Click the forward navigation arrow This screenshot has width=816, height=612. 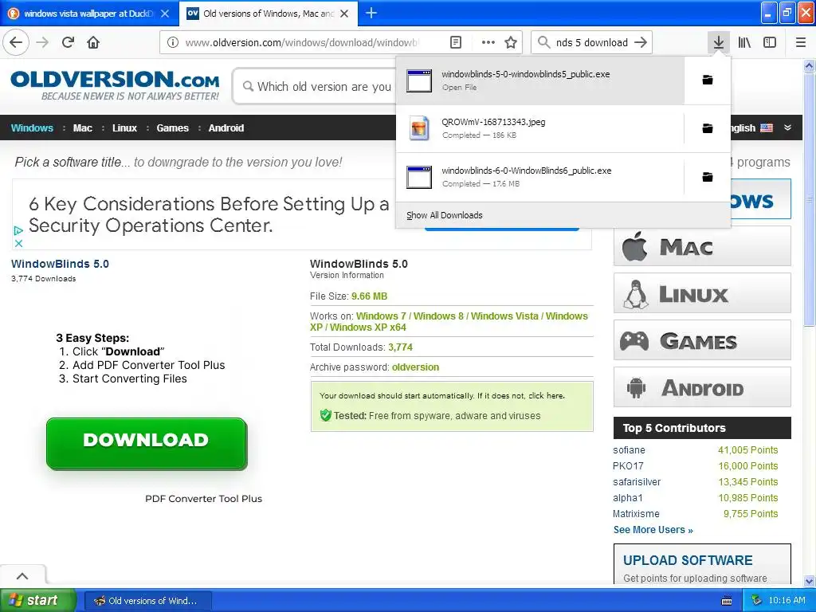[43, 42]
